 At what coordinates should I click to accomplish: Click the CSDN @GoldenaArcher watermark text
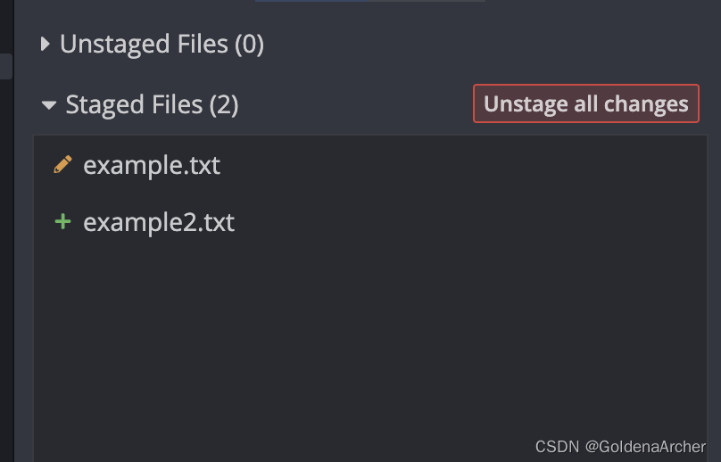(620, 446)
